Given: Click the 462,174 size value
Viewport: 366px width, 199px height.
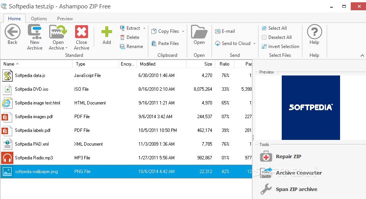Looking at the screenshot, I should click(x=205, y=130).
